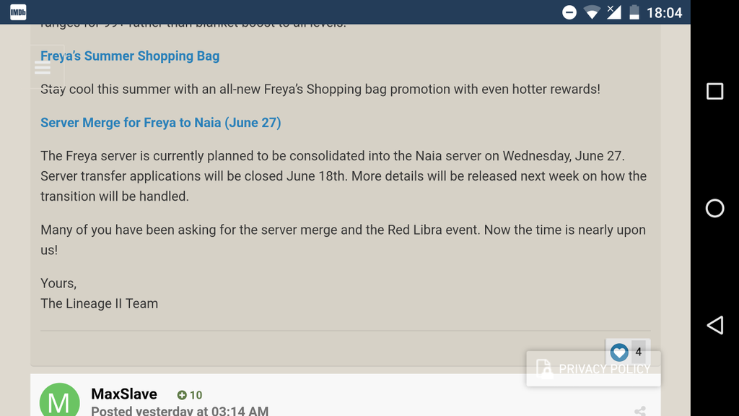
Task: Tap MaxSlave's green avatar
Action: click(x=59, y=401)
